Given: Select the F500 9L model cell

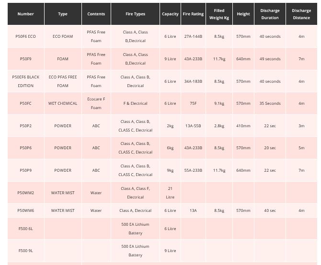Looking at the screenshot, I should click(25, 251).
